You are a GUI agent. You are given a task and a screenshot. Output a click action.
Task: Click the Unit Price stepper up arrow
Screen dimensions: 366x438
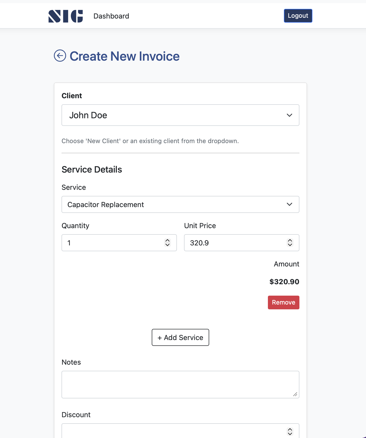[x=290, y=241]
